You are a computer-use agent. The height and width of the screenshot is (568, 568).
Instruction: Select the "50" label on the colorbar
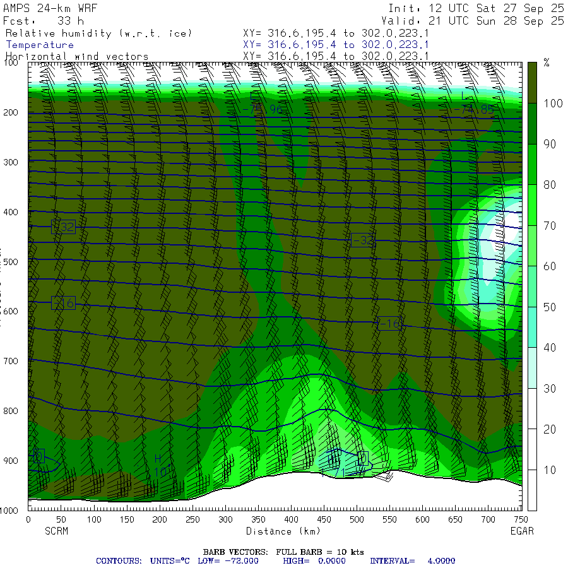coord(550,307)
